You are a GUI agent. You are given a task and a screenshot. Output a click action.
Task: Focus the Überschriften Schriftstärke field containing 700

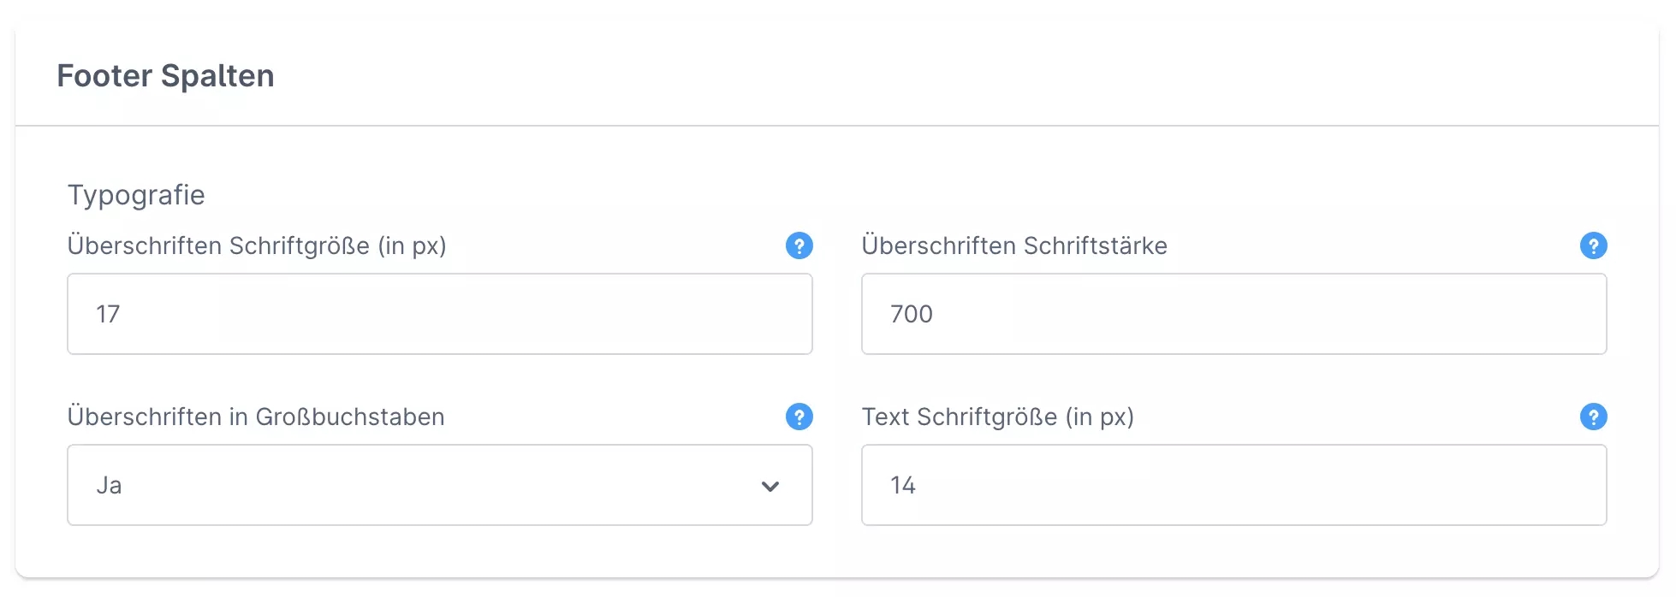pos(1233,314)
